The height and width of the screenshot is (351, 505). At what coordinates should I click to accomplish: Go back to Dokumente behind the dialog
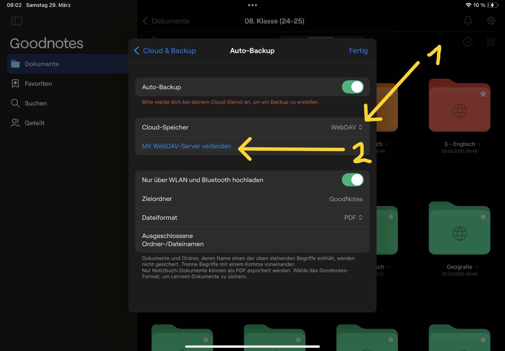click(x=166, y=21)
